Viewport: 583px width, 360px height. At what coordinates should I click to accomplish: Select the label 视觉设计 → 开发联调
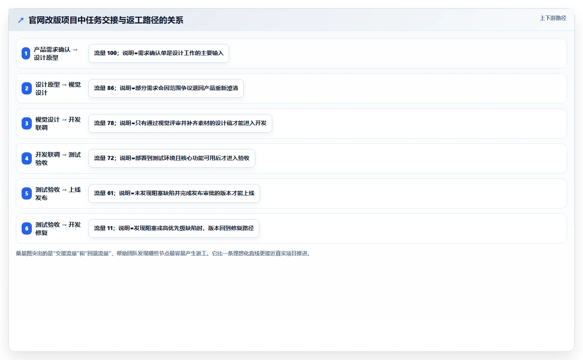(58, 123)
